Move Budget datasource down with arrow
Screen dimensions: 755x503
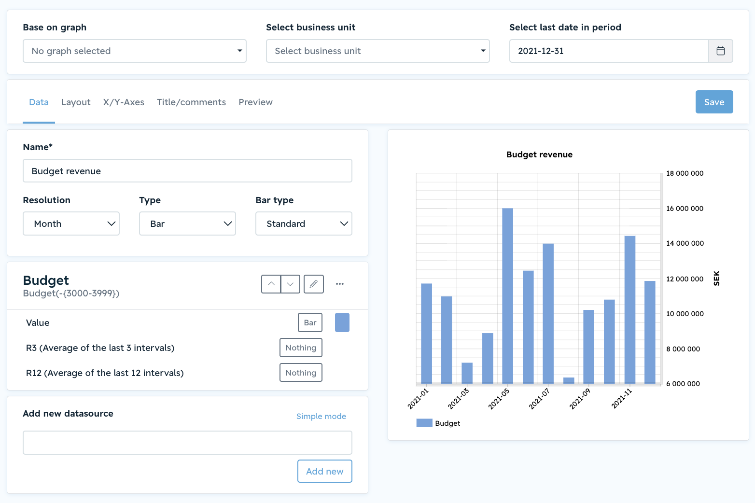point(290,284)
